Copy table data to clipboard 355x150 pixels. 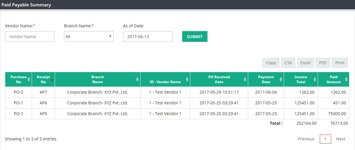click(x=271, y=63)
